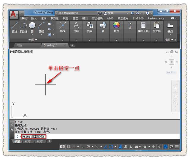The width and height of the screenshot is (190, 161).
Task: Toggle the drawing Grid display in status bar
Action: pos(69,146)
